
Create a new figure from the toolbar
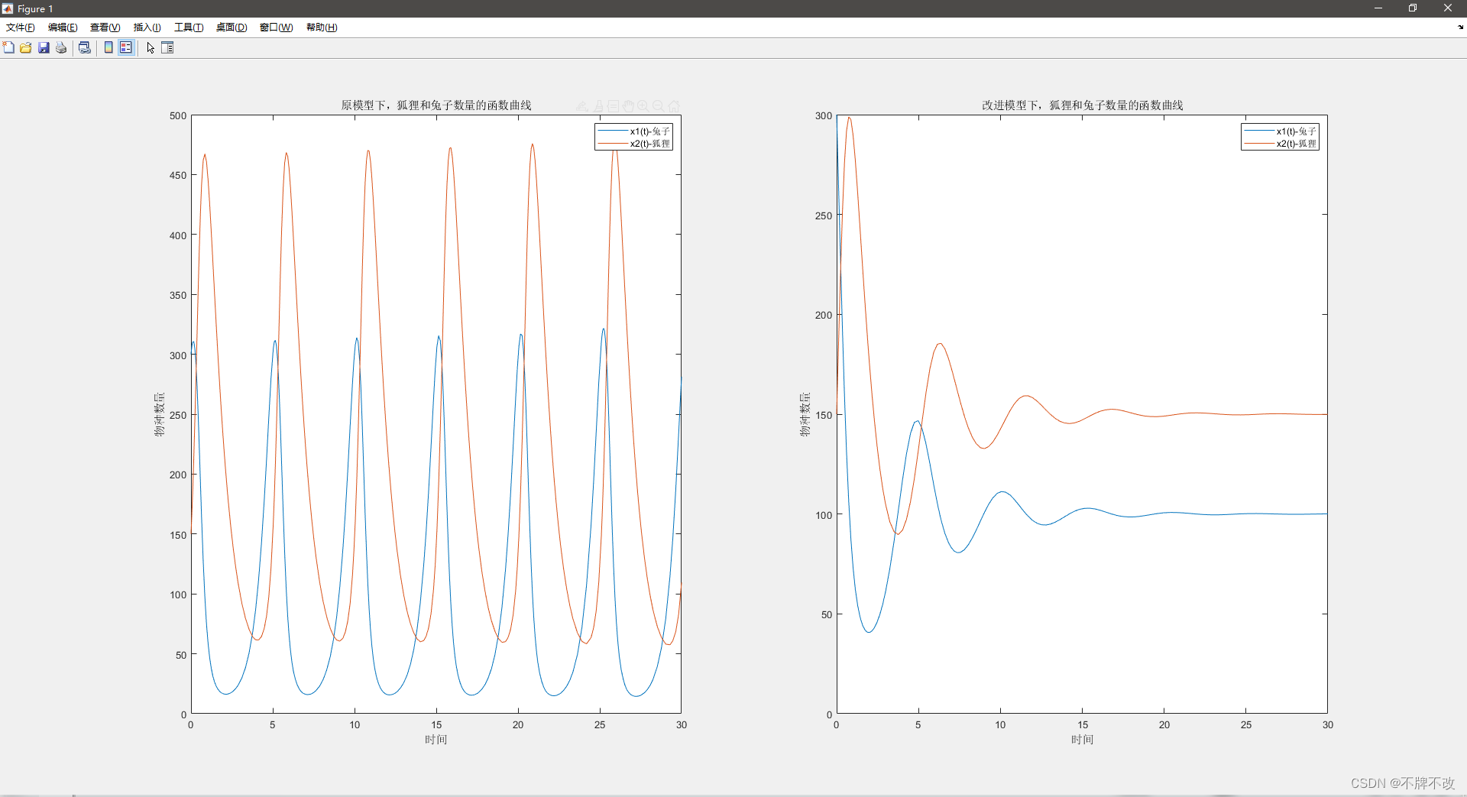tap(8, 47)
